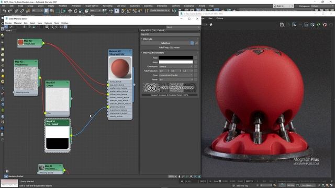The width and height of the screenshot is (335, 188).
Task: Toggle the Percent Snap icon
Action: click(x=135, y=11)
